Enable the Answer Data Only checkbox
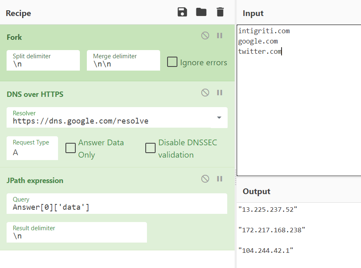361x268 pixels. tap(70, 148)
